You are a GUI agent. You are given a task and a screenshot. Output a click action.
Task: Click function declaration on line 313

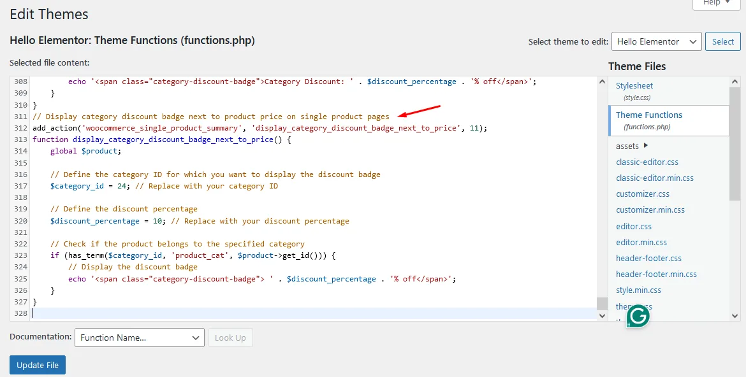coord(162,139)
